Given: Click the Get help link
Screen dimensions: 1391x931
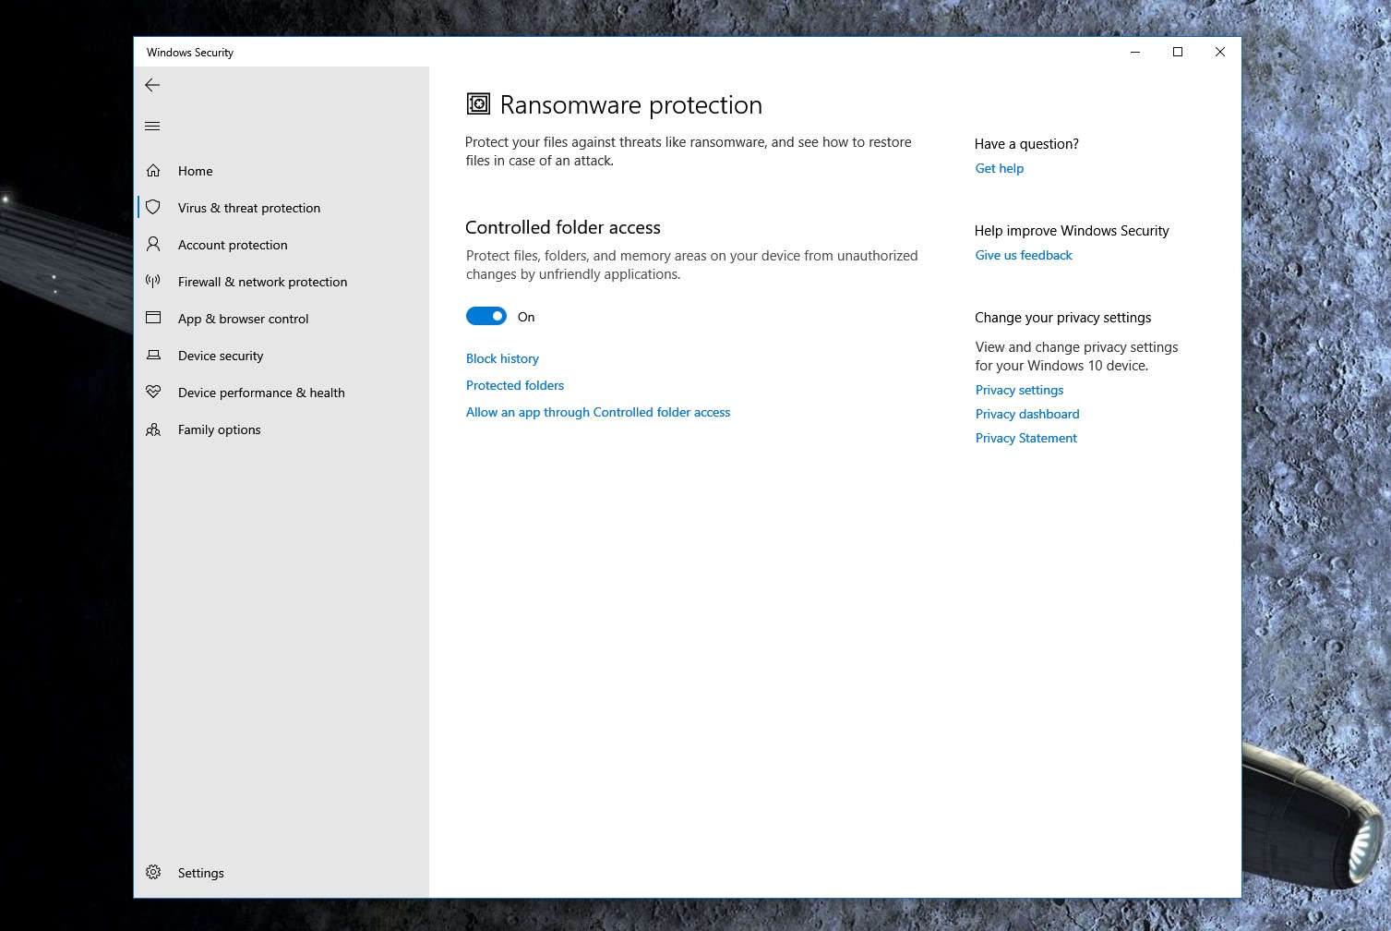Looking at the screenshot, I should pyautogui.click(x=1000, y=168).
